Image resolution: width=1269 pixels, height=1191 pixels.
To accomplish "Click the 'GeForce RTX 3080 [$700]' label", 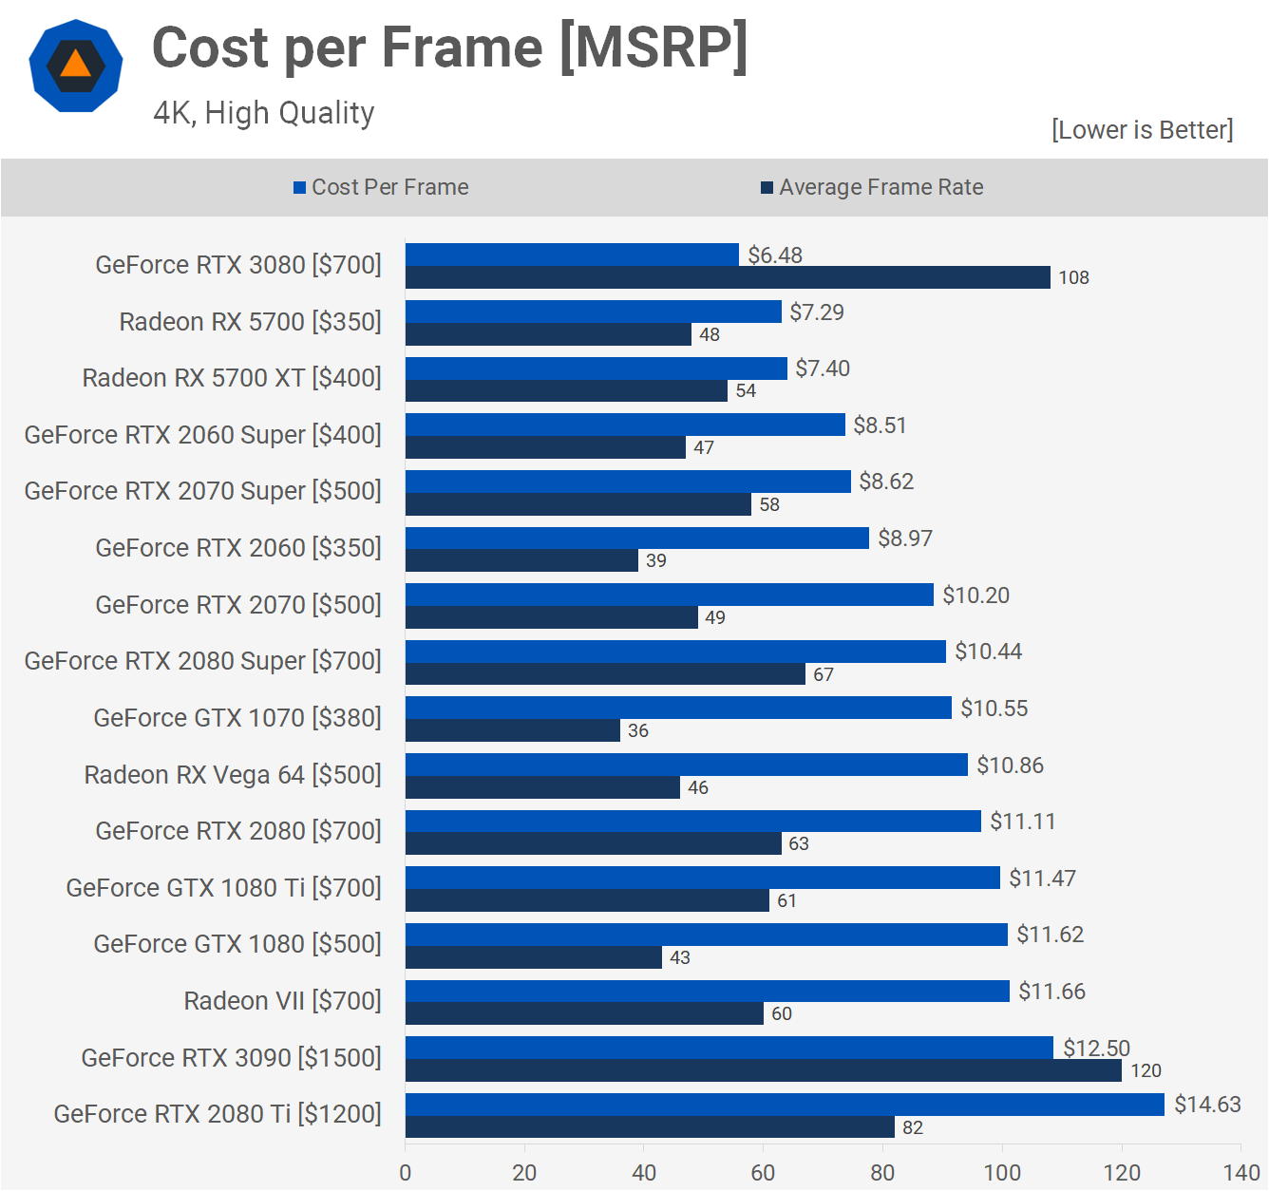I will [238, 265].
